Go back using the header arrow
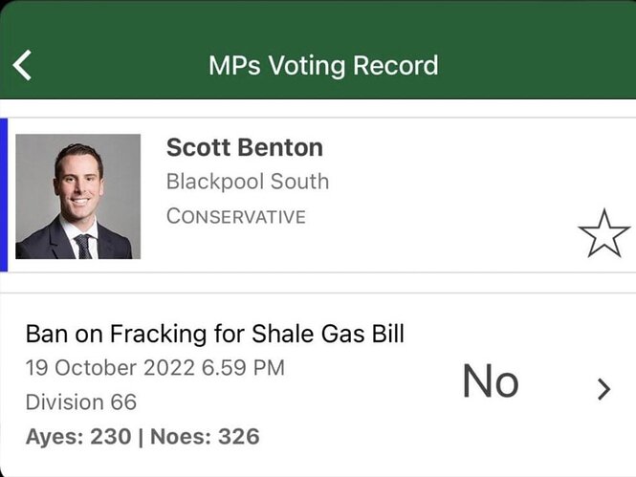This screenshot has width=636, height=477. pyautogui.click(x=22, y=65)
